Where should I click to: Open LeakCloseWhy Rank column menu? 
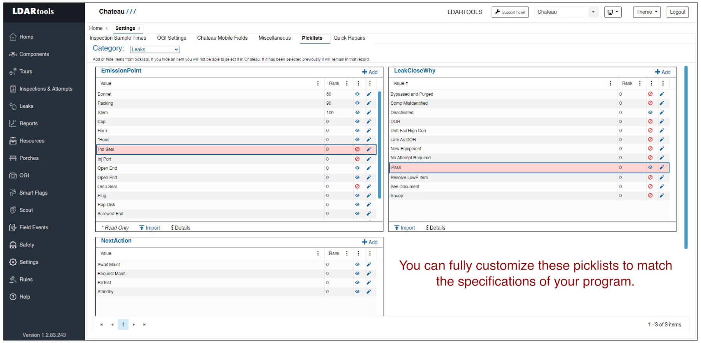[x=639, y=83]
